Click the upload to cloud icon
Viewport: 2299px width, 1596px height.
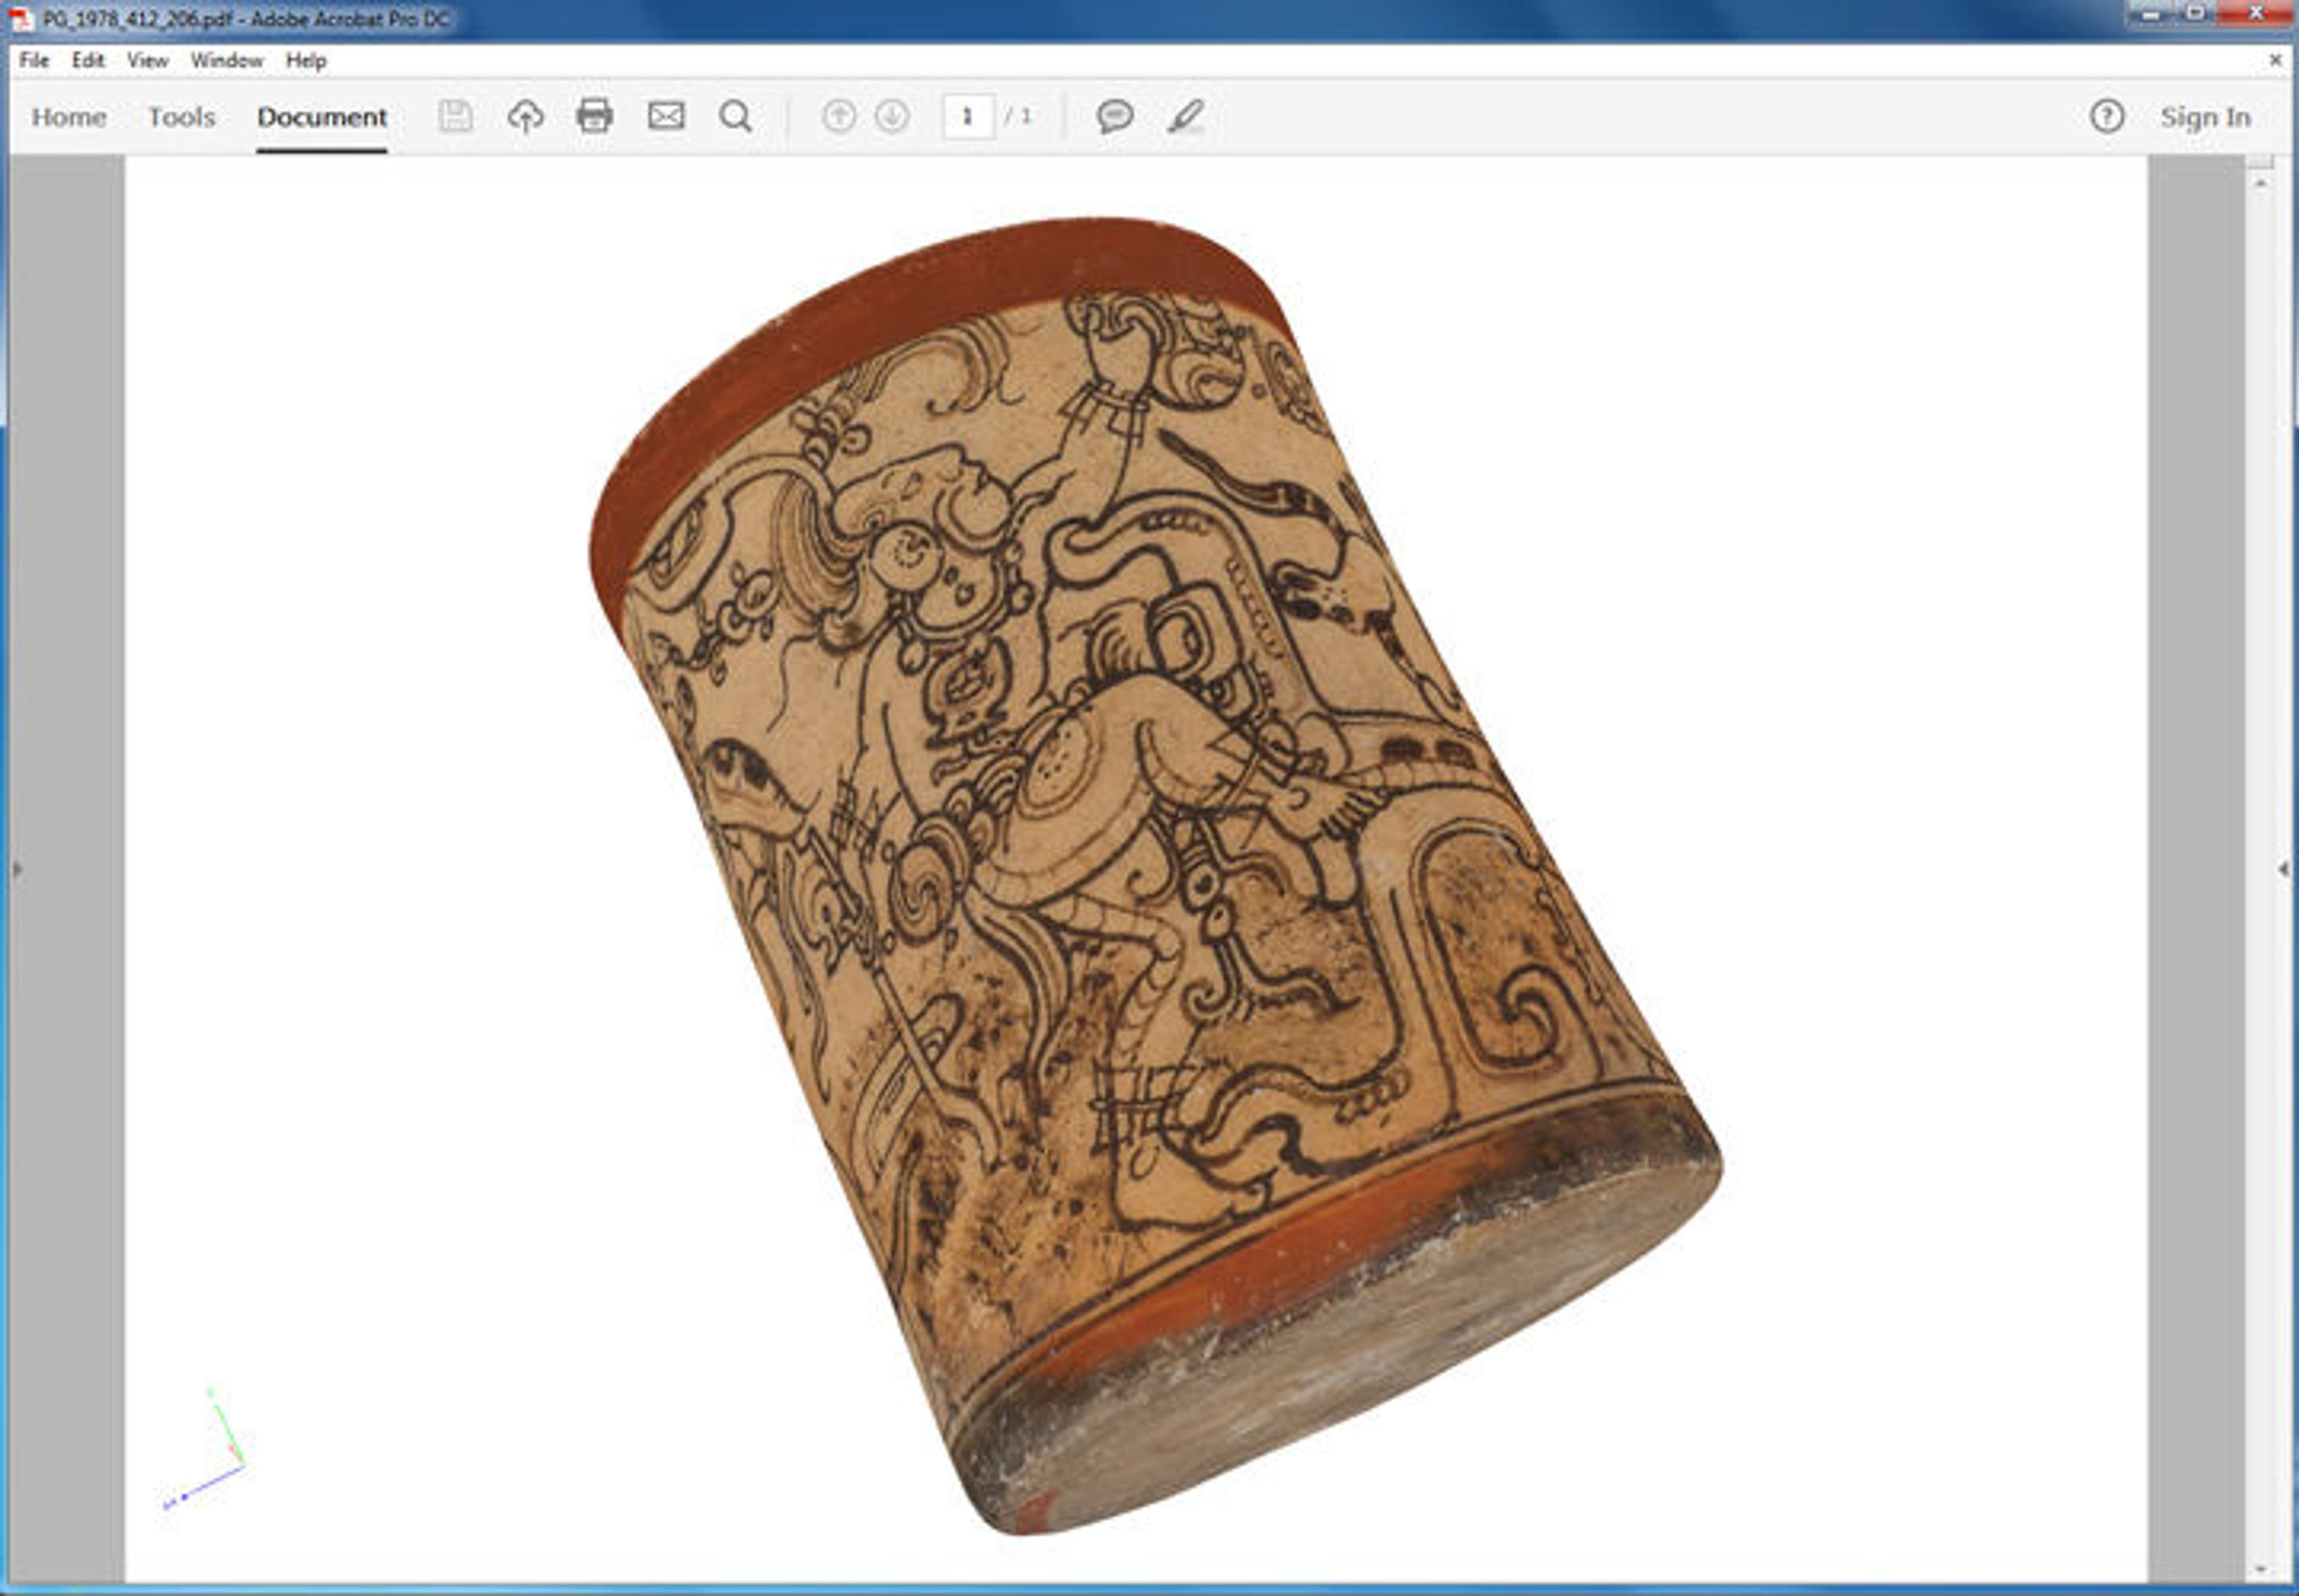click(525, 116)
